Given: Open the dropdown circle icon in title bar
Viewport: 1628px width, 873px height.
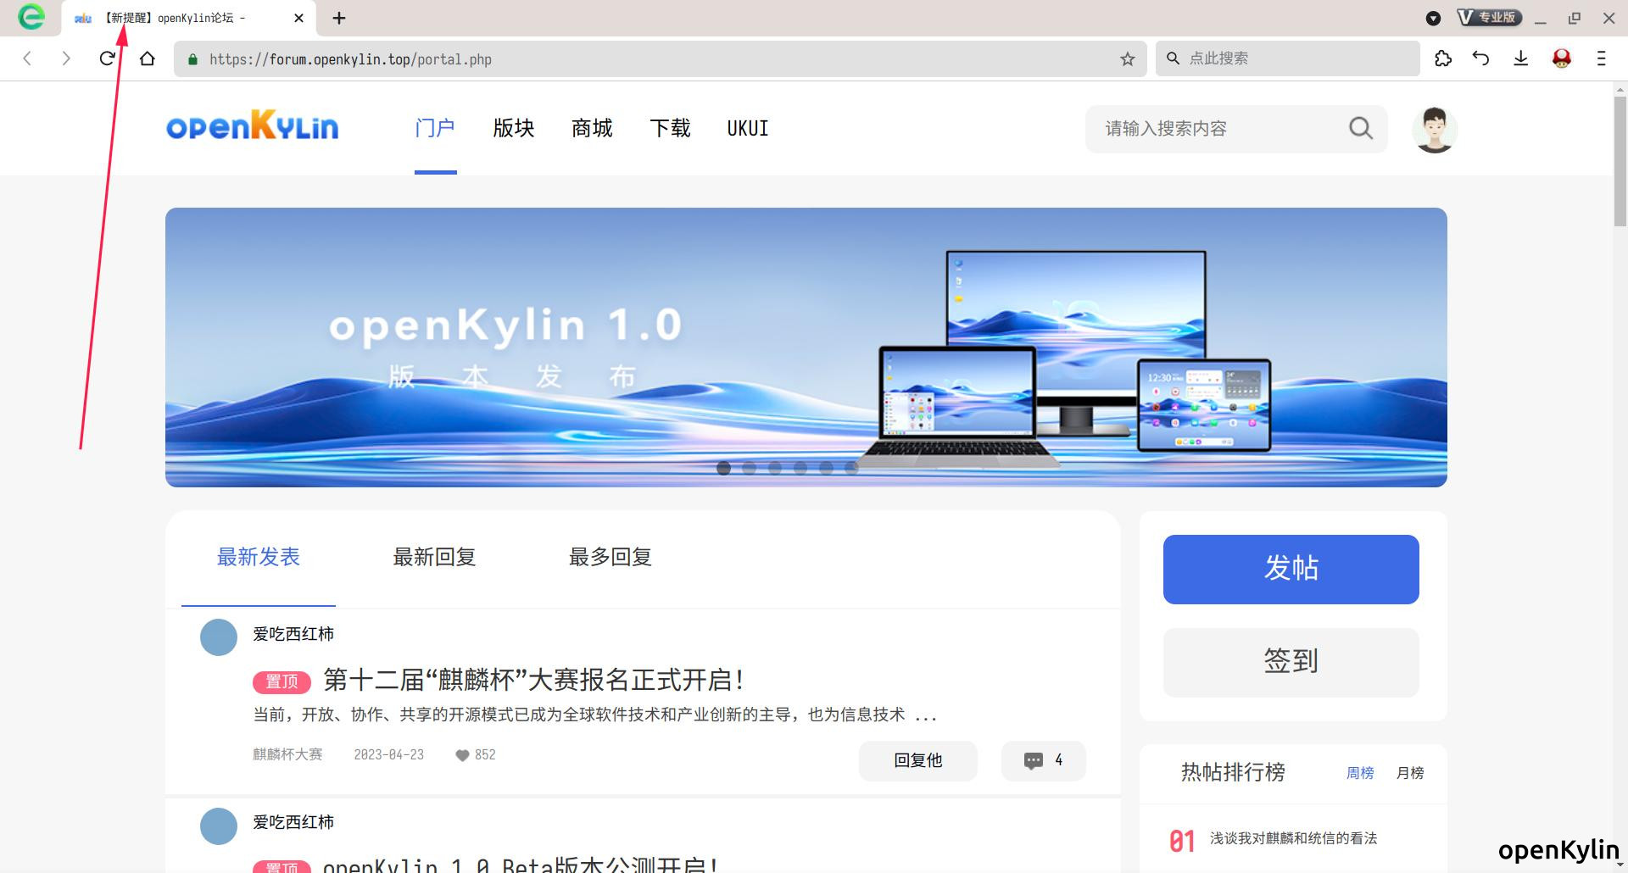Looking at the screenshot, I should (x=1434, y=18).
